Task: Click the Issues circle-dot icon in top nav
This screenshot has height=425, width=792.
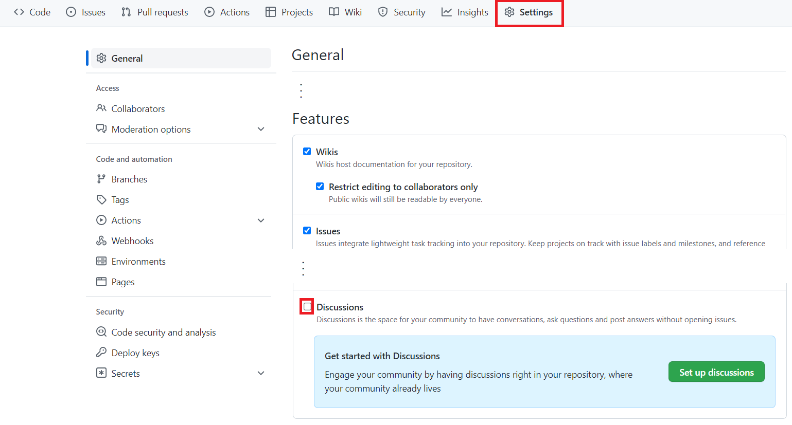Action: coord(71,12)
